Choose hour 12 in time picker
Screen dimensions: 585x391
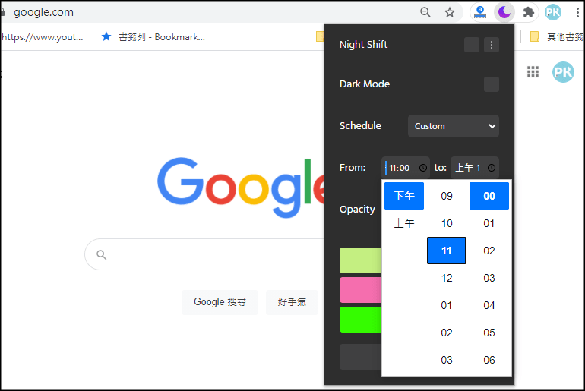tap(447, 278)
